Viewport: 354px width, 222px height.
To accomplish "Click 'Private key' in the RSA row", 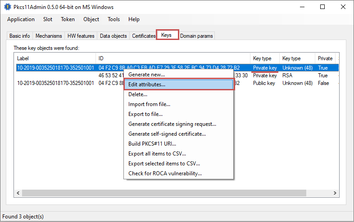I will [265, 75].
